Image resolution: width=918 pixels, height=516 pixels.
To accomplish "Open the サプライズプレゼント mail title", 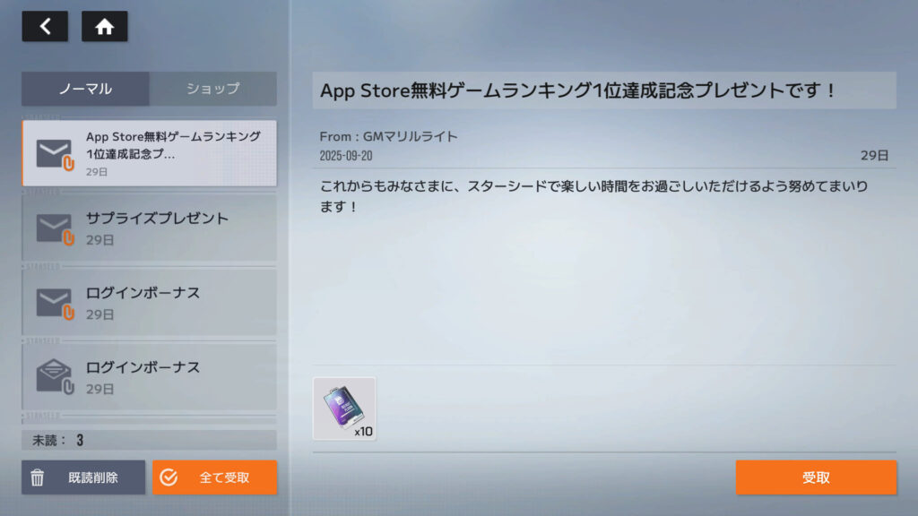I will (157, 219).
